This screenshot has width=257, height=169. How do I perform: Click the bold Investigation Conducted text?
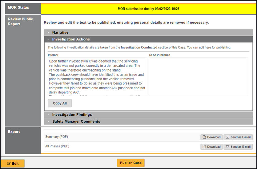point(139,47)
